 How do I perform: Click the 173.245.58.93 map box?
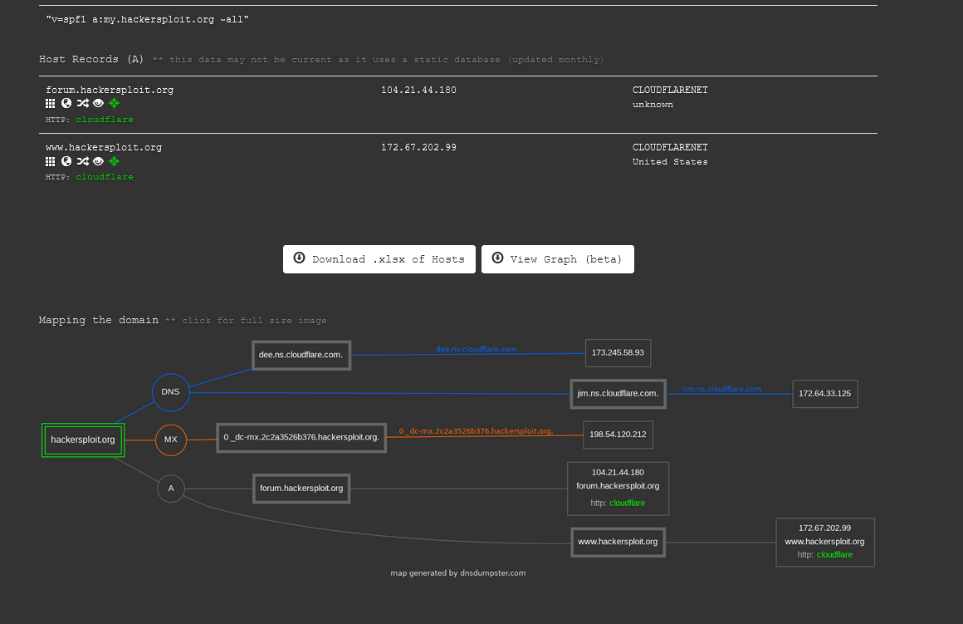point(618,353)
